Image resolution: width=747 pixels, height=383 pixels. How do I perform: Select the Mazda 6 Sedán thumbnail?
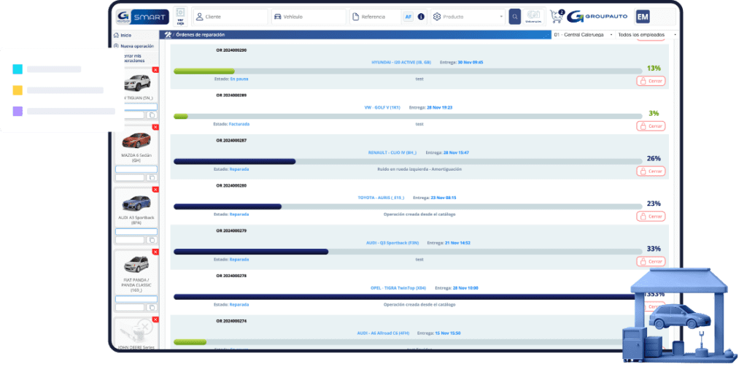point(136,141)
